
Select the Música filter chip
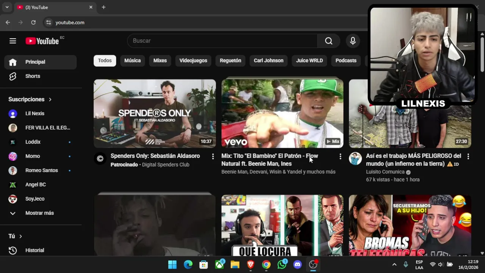(x=133, y=61)
